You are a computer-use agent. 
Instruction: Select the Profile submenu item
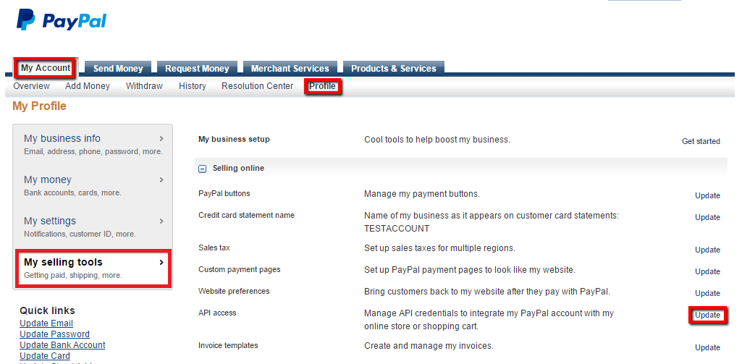point(322,86)
